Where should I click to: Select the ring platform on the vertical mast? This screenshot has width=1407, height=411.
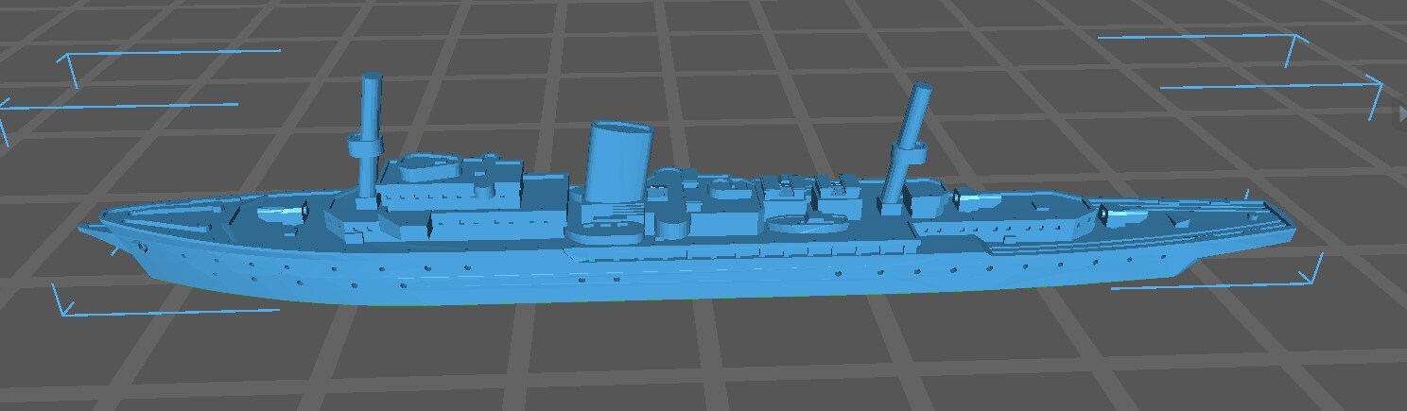(365, 146)
